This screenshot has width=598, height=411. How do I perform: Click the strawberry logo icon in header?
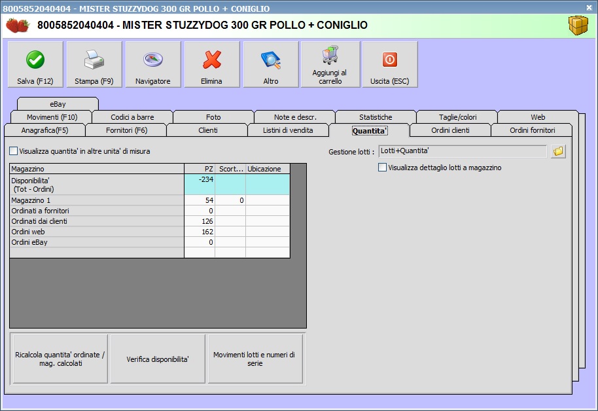18,25
